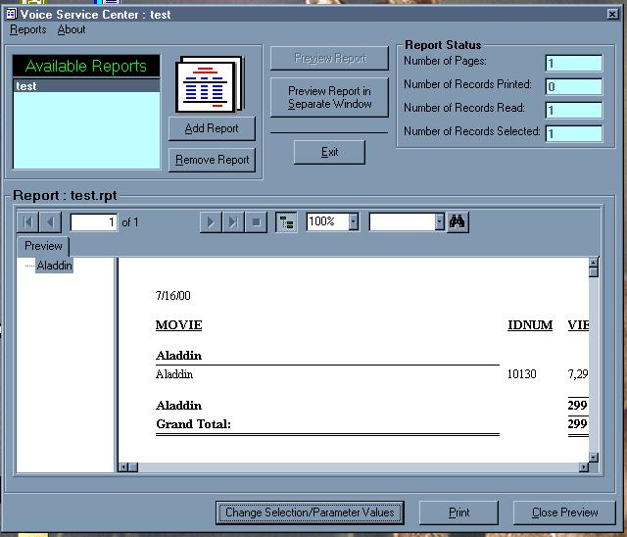Jump to last report page
The height and width of the screenshot is (537, 627).
click(233, 221)
